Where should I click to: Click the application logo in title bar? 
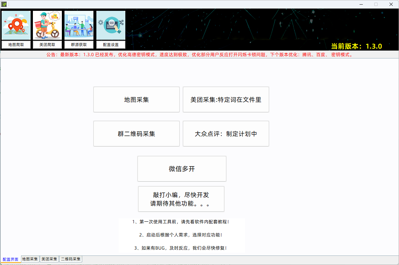click(5, 4)
